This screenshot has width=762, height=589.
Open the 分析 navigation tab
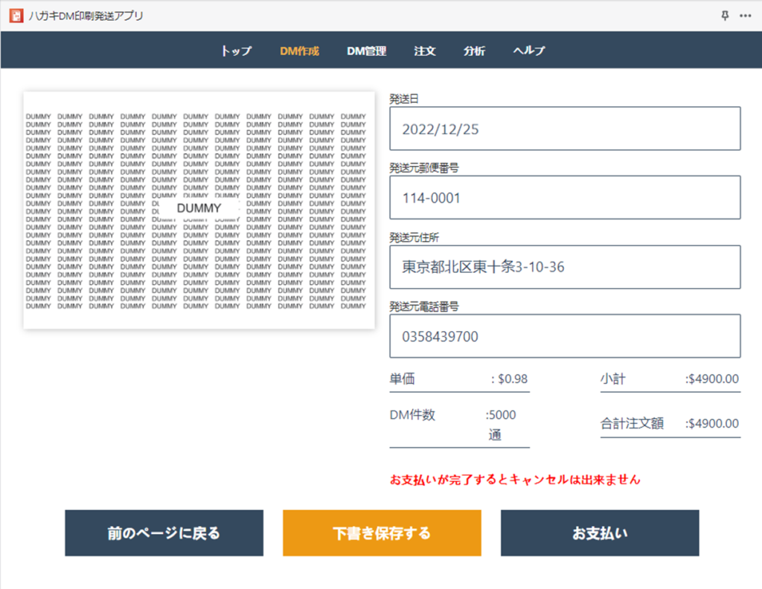click(474, 51)
